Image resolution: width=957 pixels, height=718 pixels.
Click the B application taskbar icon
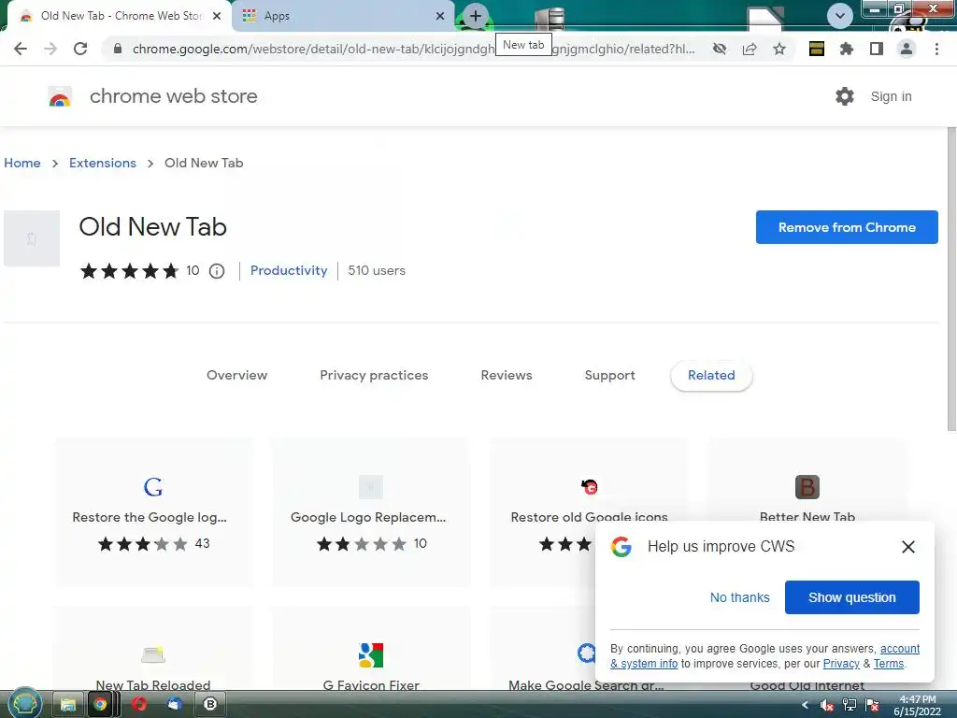210,705
